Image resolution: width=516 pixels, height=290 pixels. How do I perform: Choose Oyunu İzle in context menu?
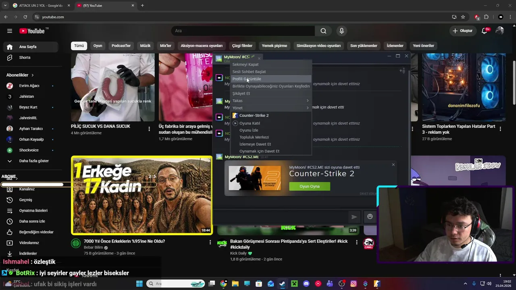pos(271,130)
